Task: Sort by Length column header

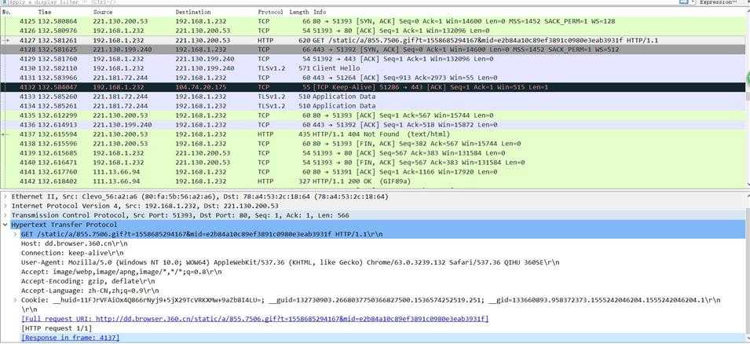Action: click(x=299, y=12)
